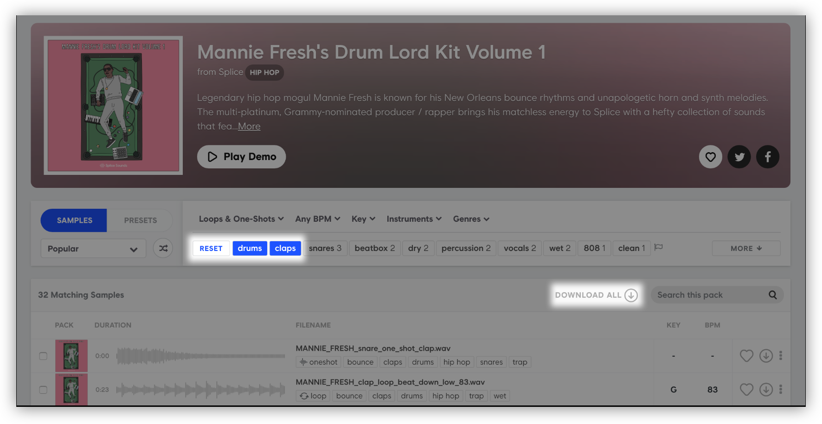
Task: Select the Samples tab
Action: (x=74, y=220)
